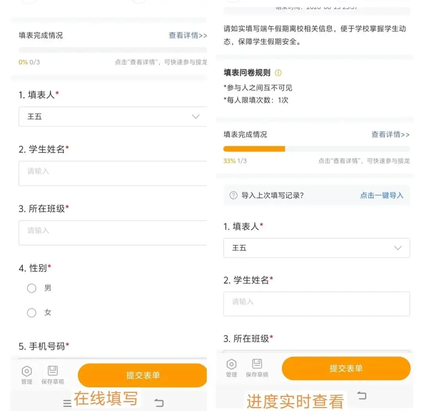Tap 点击一键导入 link
The width and height of the screenshot is (422, 411).
click(382, 195)
